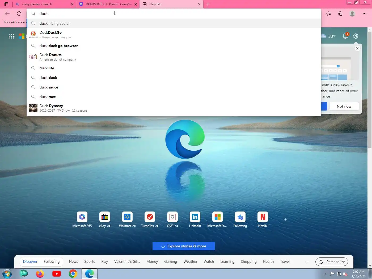Close the New tab tab
Image resolution: width=372 pixels, height=279 pixels.
point(199,4)
